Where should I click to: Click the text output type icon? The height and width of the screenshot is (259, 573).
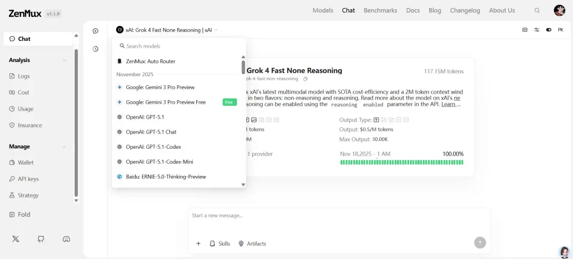[x=376, y=120]
